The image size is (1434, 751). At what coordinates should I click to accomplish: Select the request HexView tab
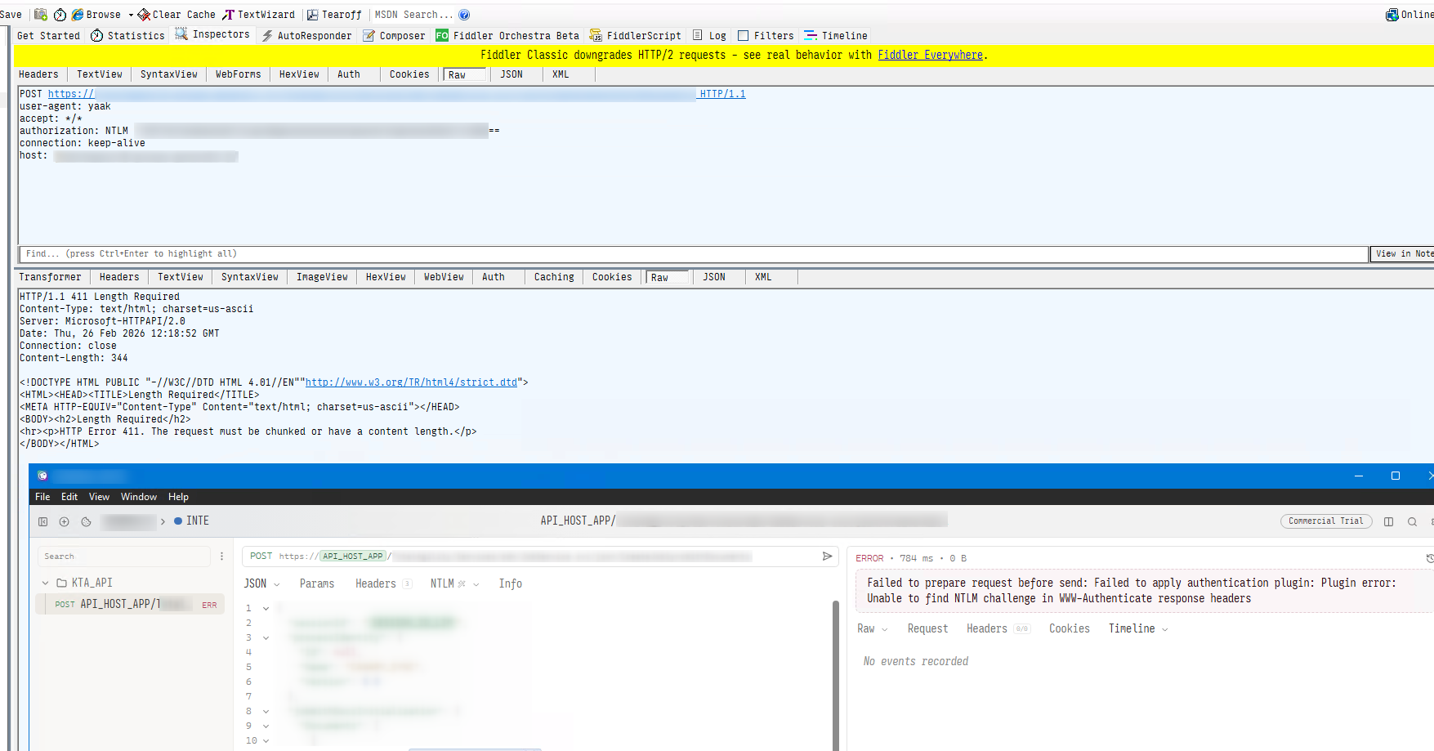tap(299, 74)
